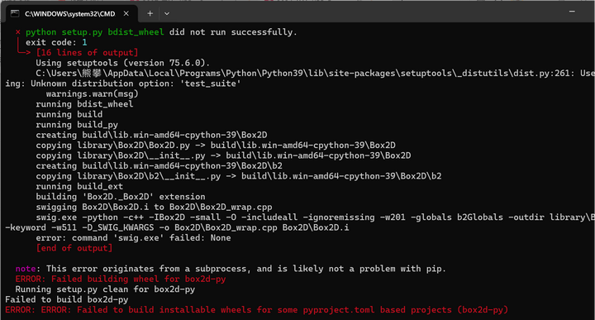Click the 'swigging Box2D\Box2D.i' output line
Image resolution: width=595 pixels, height=320 pixels.
click(x=154, y=208)
